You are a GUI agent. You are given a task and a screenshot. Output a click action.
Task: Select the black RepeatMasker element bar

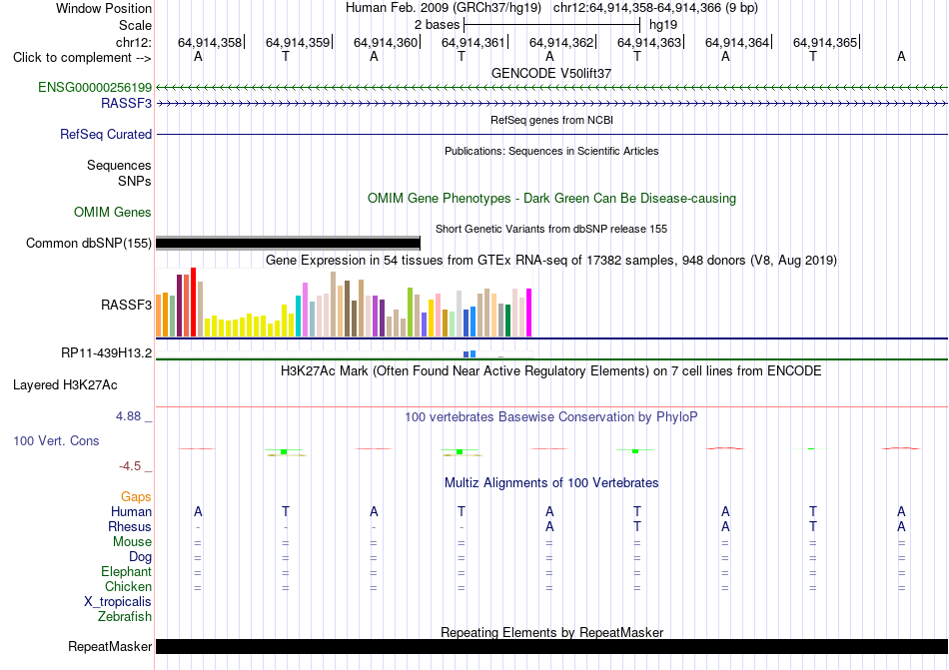tap(552, 646)
